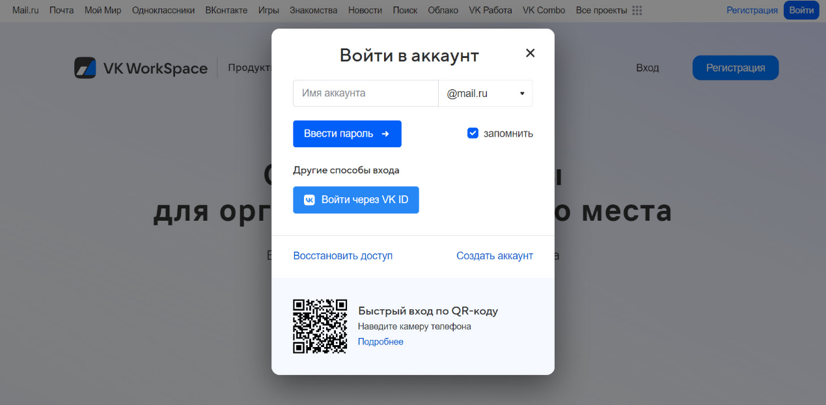Click the "Создать аккаунт" link
This screenshot has width=826, height=405.
coord(494,256)
